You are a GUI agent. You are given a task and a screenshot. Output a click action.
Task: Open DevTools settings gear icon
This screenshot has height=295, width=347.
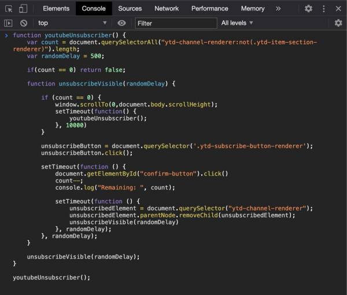(308, 9)
